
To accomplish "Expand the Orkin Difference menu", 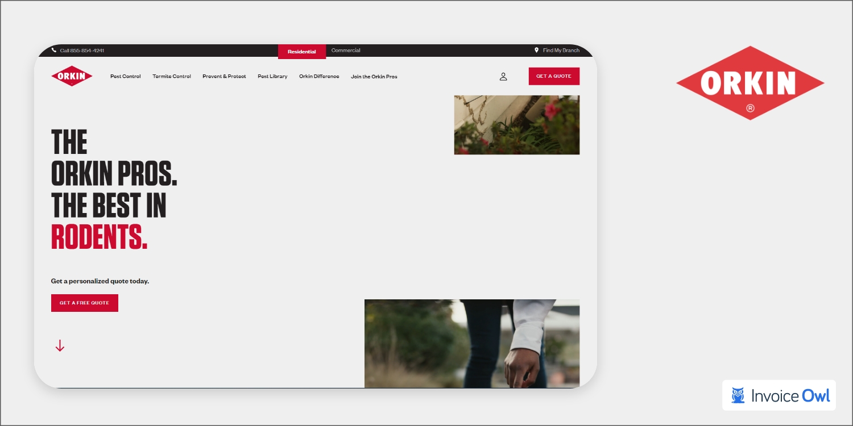I will pyautogui.click(x=319, y=77).
